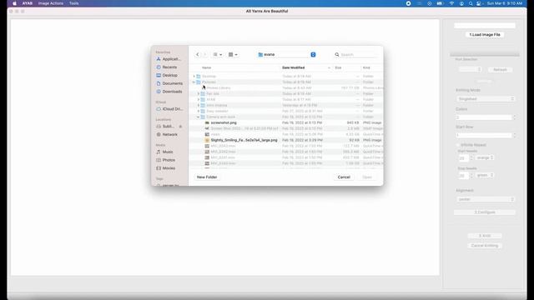
Task: Sort by the Kind column
Action: pos(366,67)
